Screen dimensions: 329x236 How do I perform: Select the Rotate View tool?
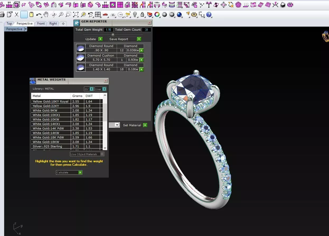pyautogui.click(x=54, y=15)
